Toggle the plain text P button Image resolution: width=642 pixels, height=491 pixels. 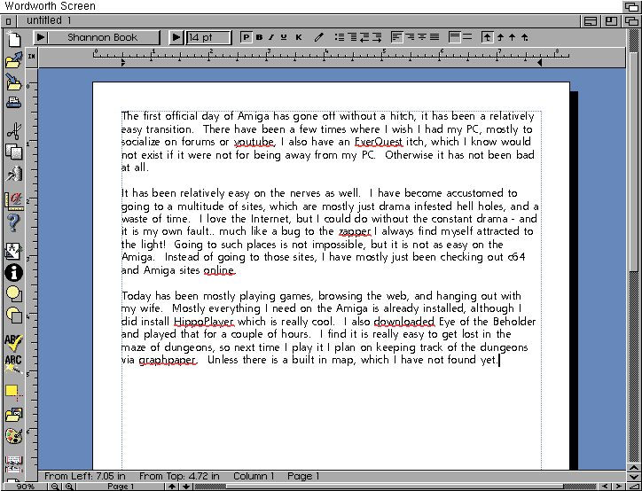point(246,37)
